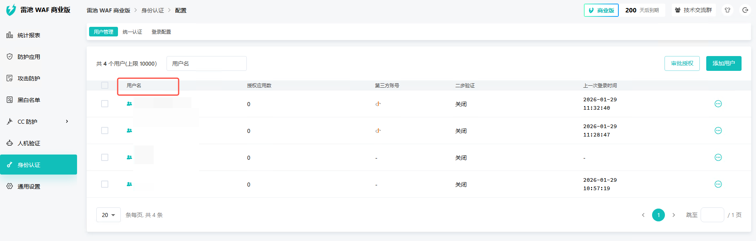Click the theme (shirt) icon in header
The width and height of the screenshot is (756, 241).
pos(727,10)
